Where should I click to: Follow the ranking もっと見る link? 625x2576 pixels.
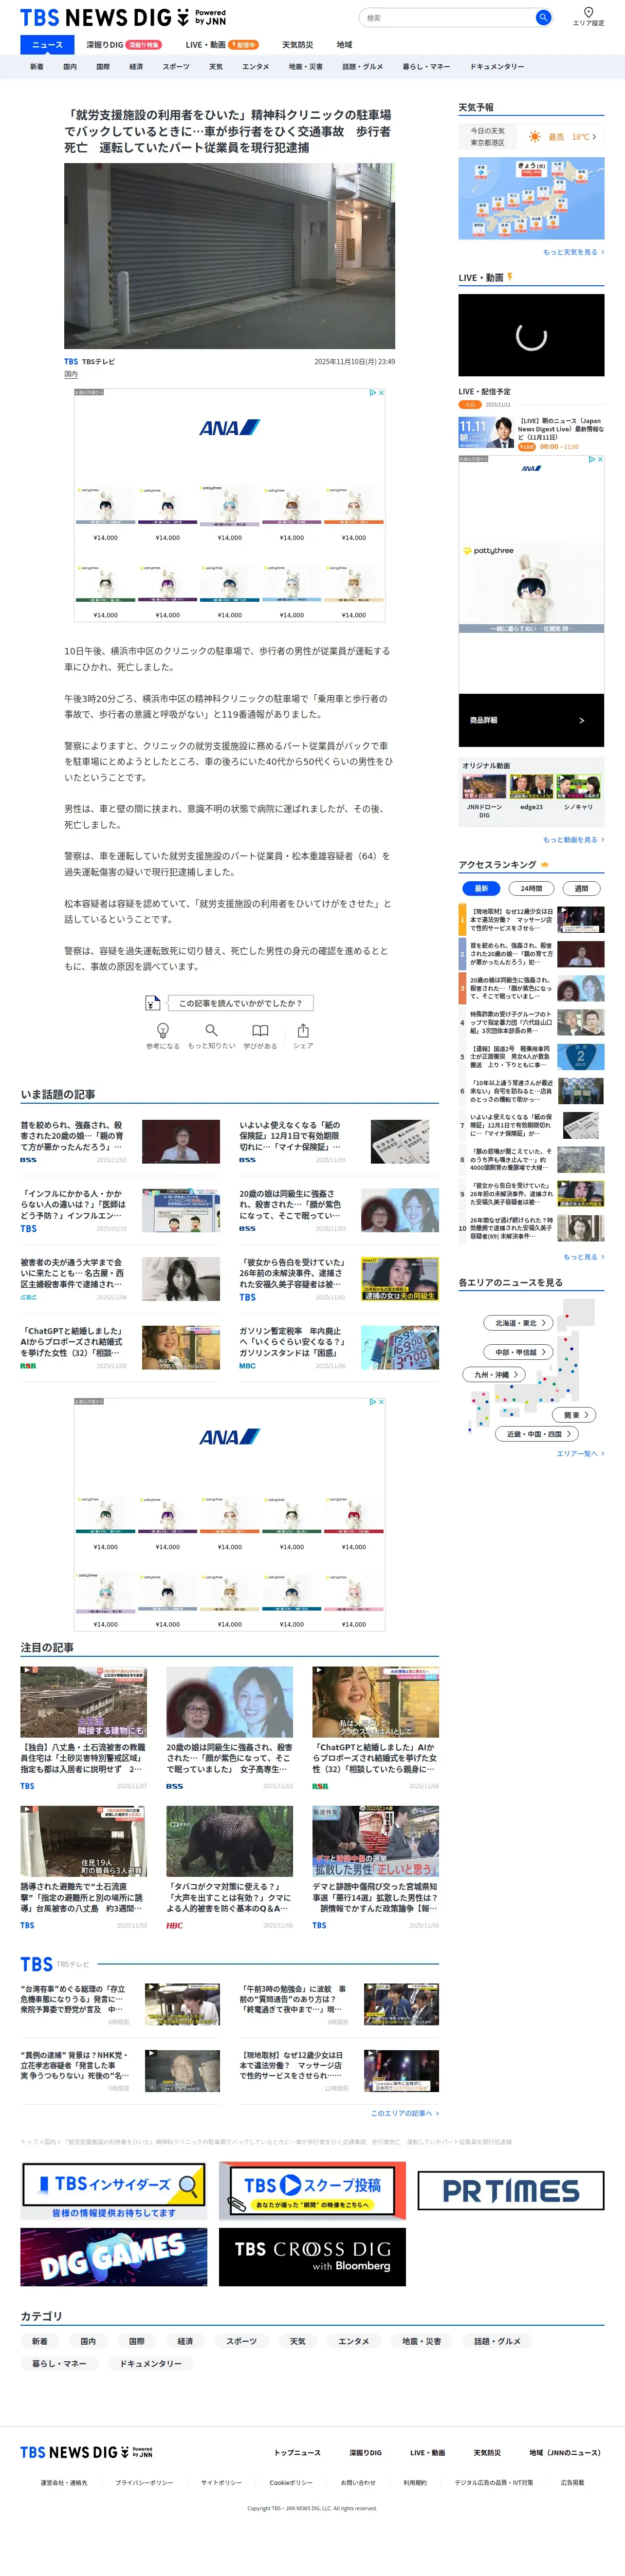click(584, 1257)
